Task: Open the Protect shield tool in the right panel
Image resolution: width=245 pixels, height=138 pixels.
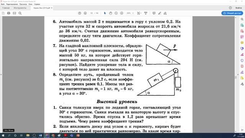Action: tap(242, 61)
